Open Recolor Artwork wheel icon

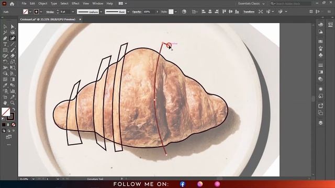pyautogui.click(x=184, y=11)
